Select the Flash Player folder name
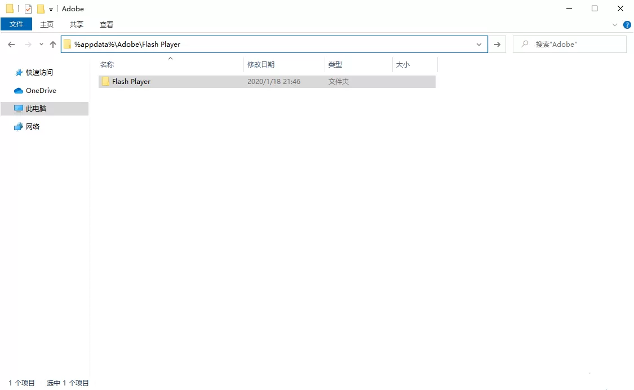This screenshot has height=390, width=634. [131, 82]
